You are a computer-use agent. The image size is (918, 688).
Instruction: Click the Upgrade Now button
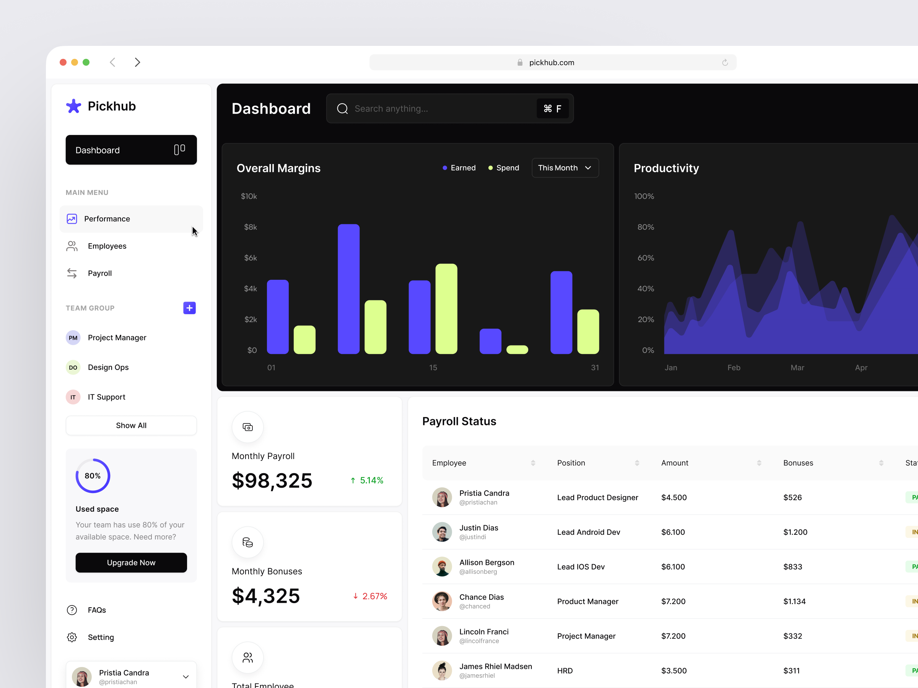[x=131, y=562]
